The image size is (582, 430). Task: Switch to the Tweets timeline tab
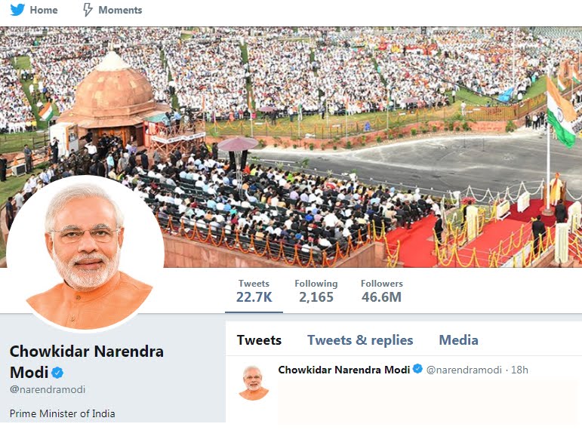[x=259, y=340]
